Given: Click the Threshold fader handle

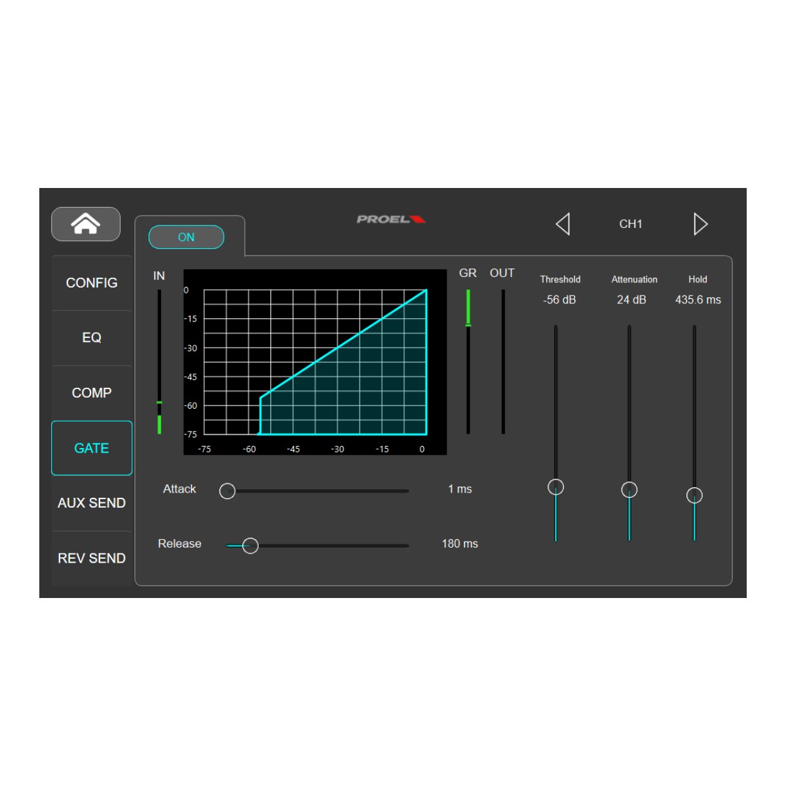Looking at the screenshot, I should tap(555, 487).
